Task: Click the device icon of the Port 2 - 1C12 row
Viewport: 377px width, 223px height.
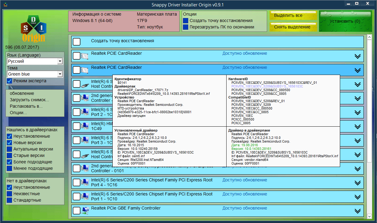Action: pos(85,113)
